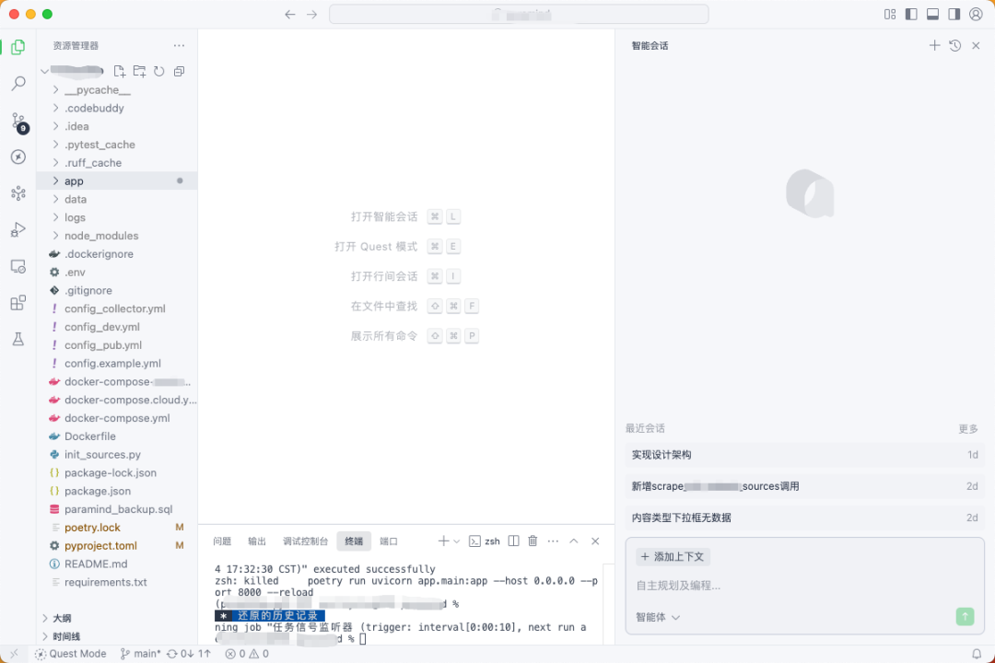This screenshot has width=995, height=663.
Task: Maximize the terminal panel with chevron
Action: [x=574, y=541]
